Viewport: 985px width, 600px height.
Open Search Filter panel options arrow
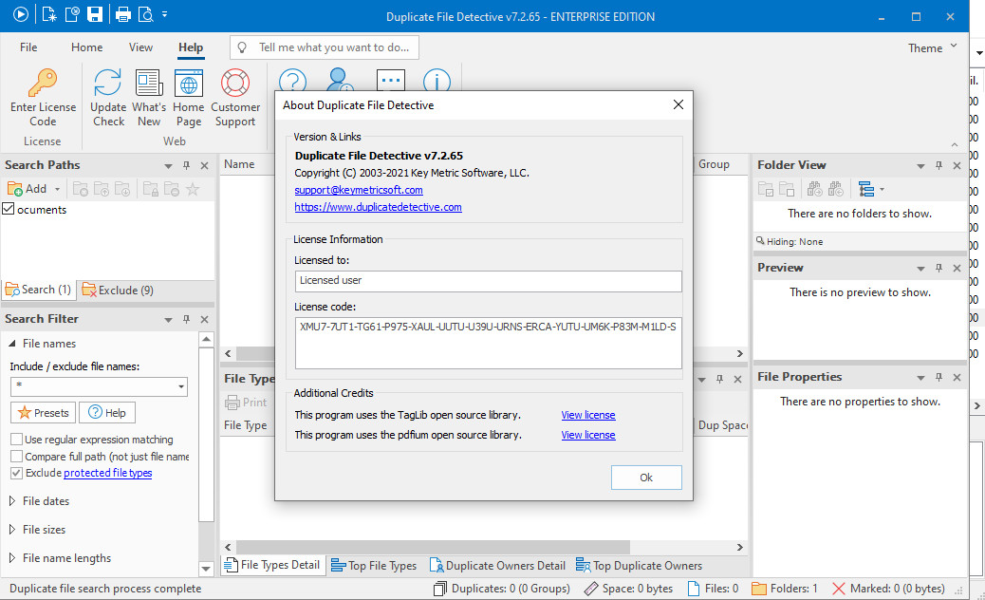168,320
